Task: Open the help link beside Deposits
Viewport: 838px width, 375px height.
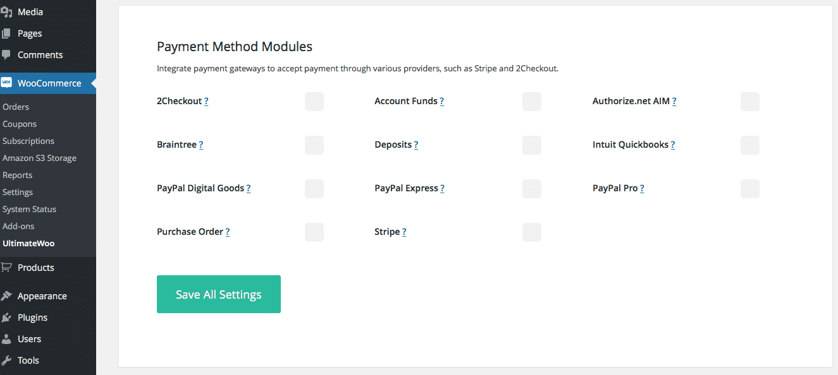Action: pos(416,145)
